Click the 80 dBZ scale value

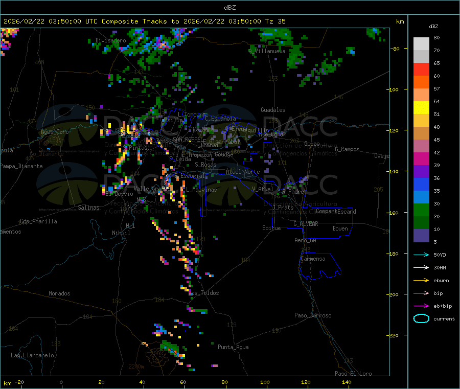click(436, 37)
